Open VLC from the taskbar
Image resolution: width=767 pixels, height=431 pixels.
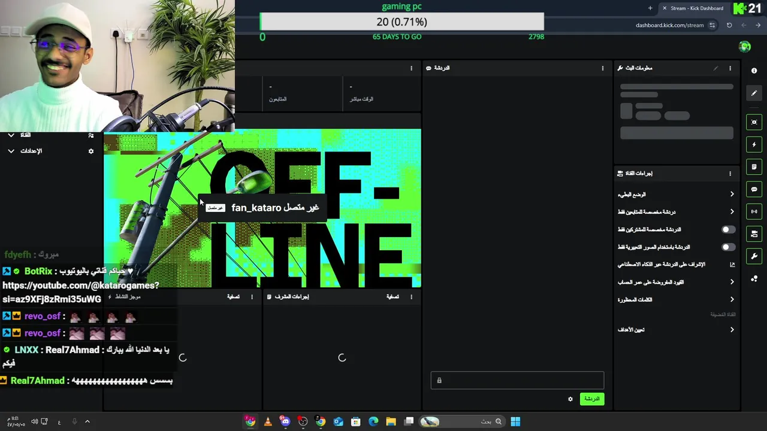268,421
